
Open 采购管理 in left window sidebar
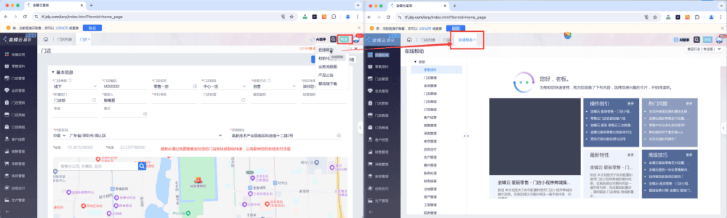tap(19, 164)
